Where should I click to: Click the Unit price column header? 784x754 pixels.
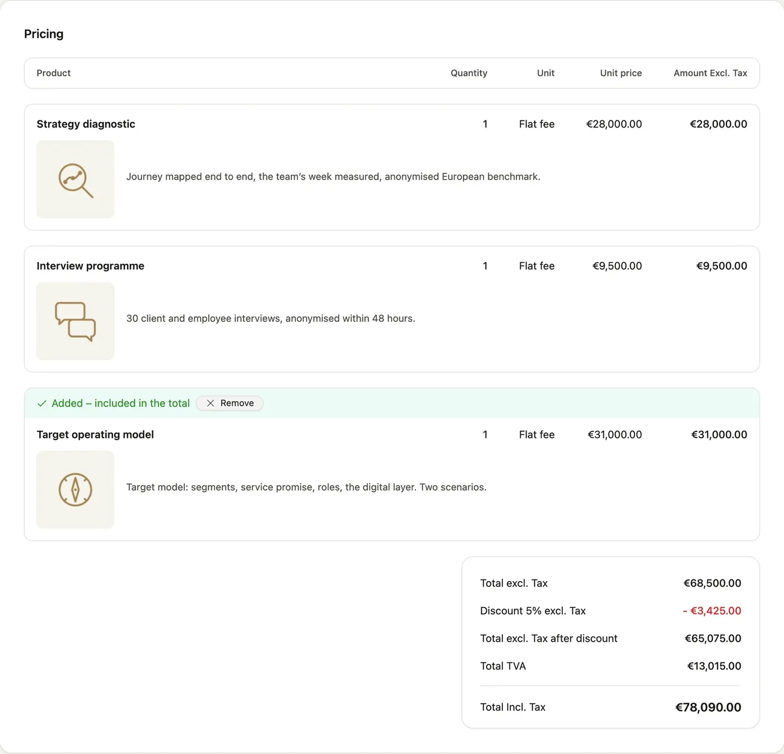(x=621, y=73)
